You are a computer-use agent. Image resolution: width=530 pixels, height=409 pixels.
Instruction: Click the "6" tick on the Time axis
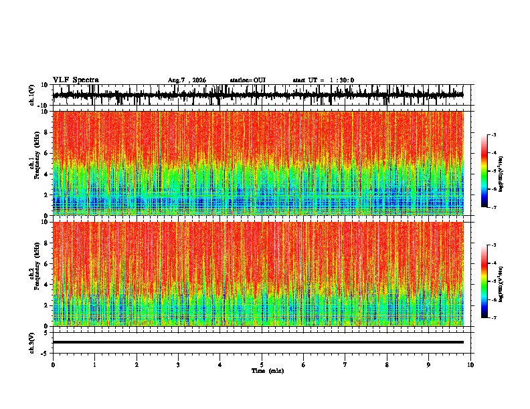click(304, 365)
